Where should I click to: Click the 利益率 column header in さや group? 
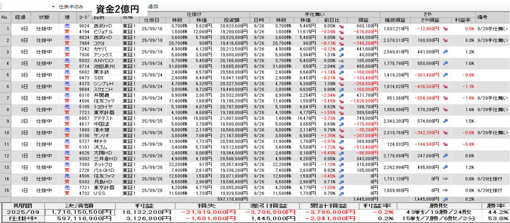[x=463, y=20]
